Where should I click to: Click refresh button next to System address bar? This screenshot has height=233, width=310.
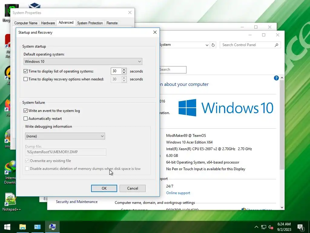click(213, 45)
